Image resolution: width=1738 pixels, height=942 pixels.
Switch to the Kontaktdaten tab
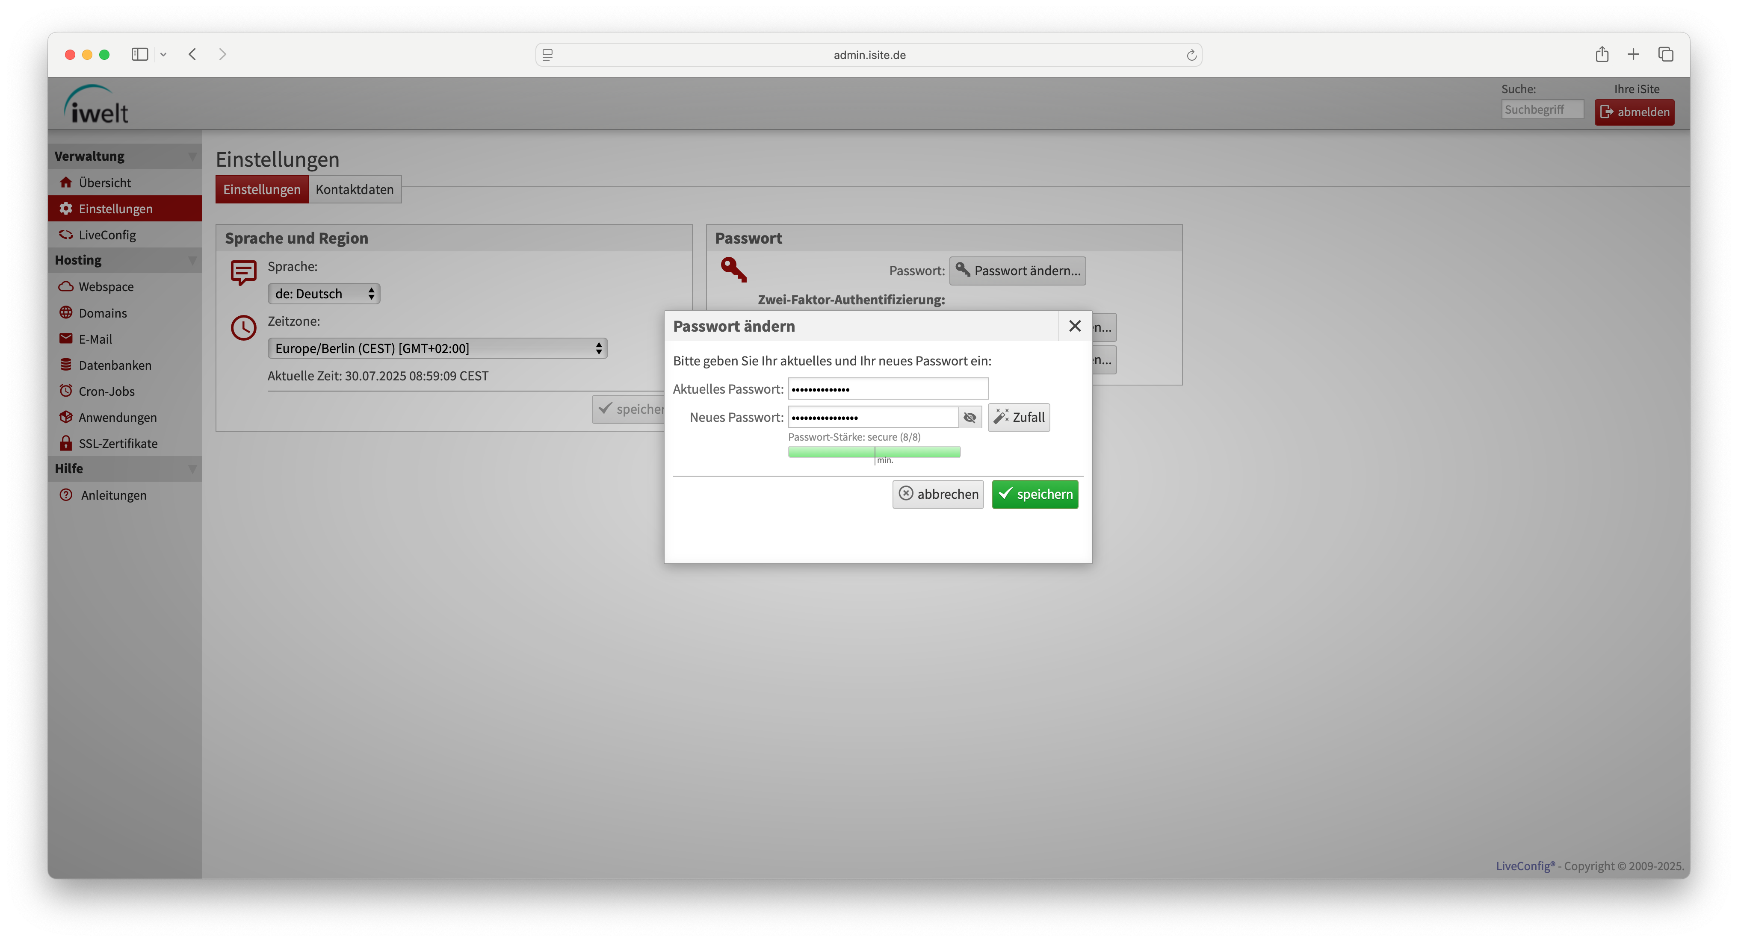click(x=355, y=189)
